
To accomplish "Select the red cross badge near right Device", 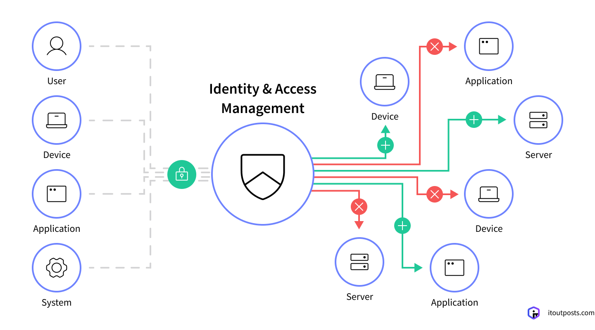I will point(434,194).
